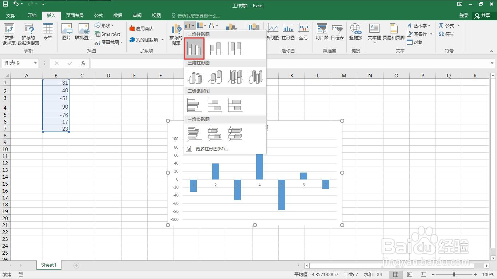Viewport: 497px width, 279px height.
Task: Switch to the 文件 tab
Action: click(11, 16)
